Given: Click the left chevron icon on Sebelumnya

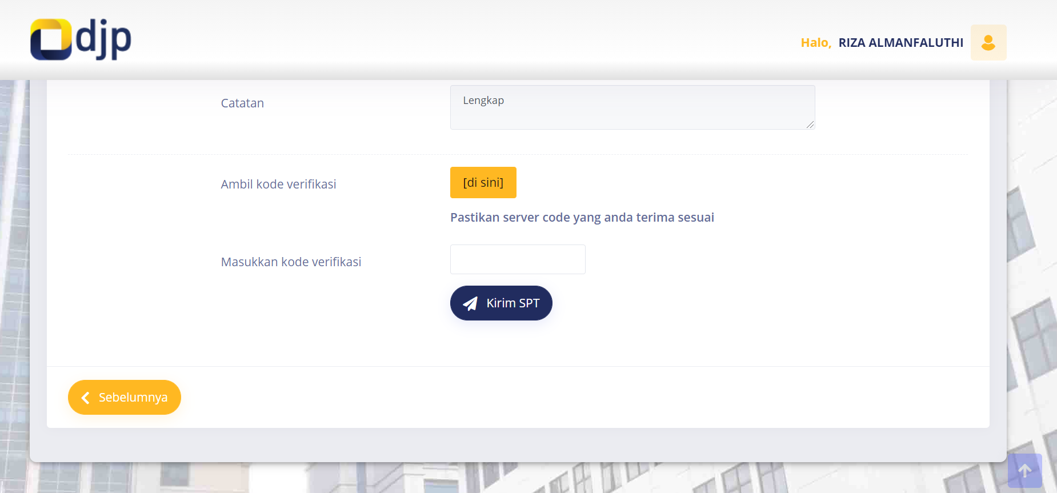Looking at the screenshot, I should [86, 398].
